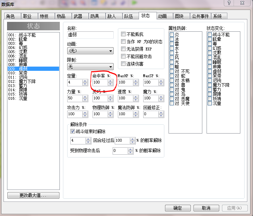Increase the 受到物理攻击后 release probability
The width and height of the screenshot is (253, 216).
[131, 149]
